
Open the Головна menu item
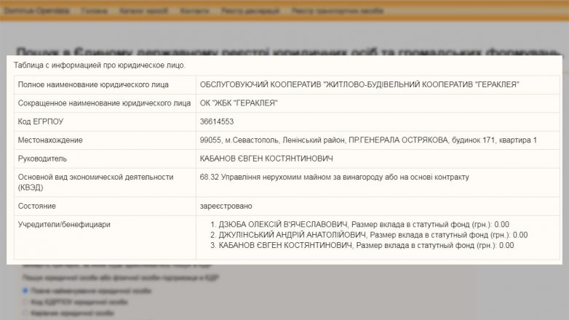(x=94, y=12)
